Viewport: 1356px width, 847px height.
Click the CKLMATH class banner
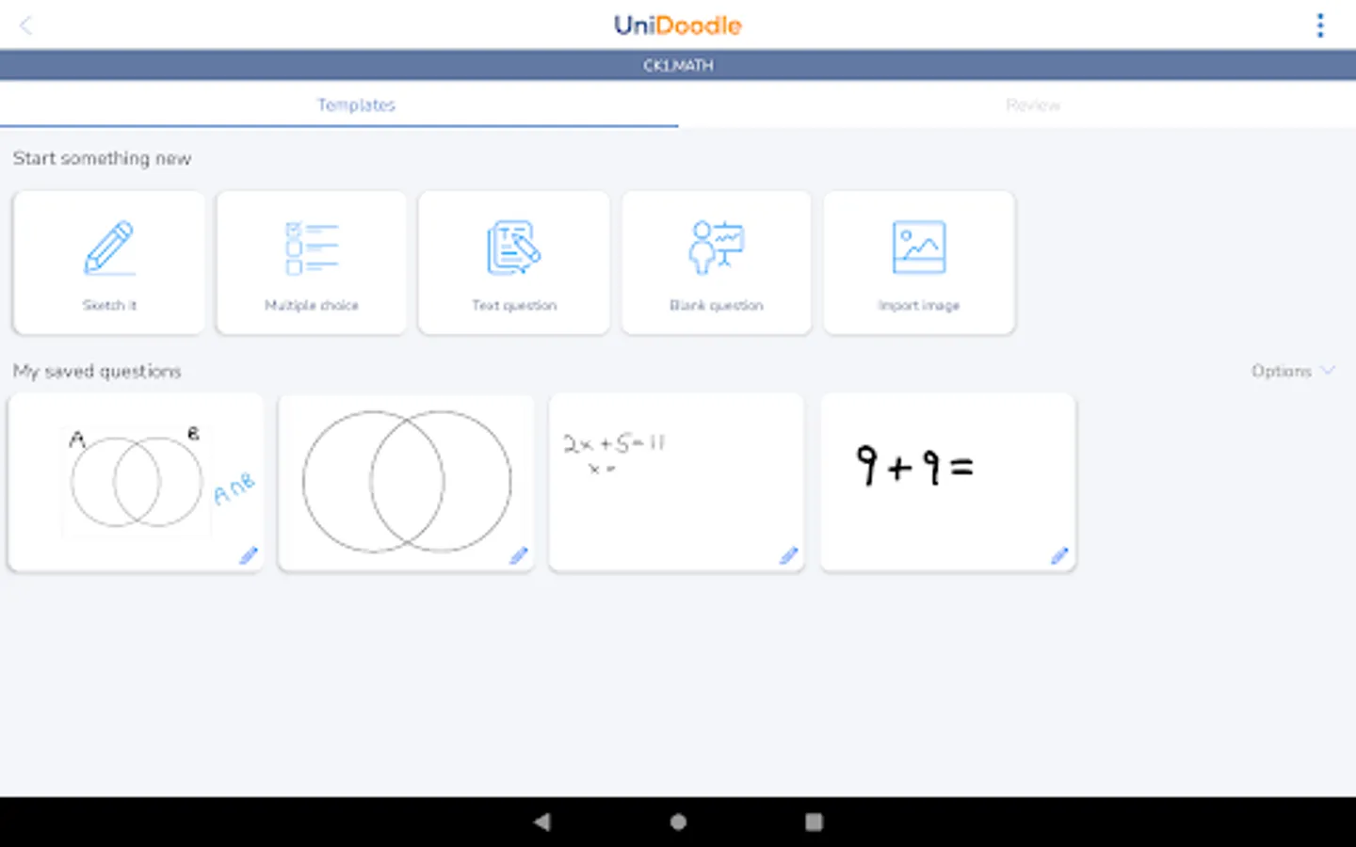[678, 65]
